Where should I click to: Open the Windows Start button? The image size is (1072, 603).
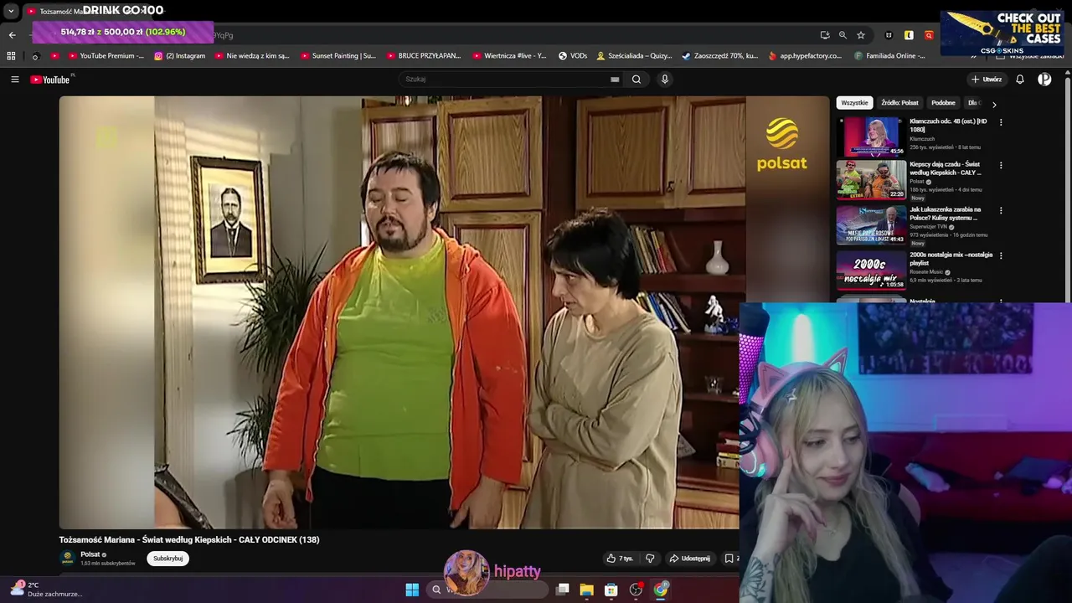click(x=412, y=590)
